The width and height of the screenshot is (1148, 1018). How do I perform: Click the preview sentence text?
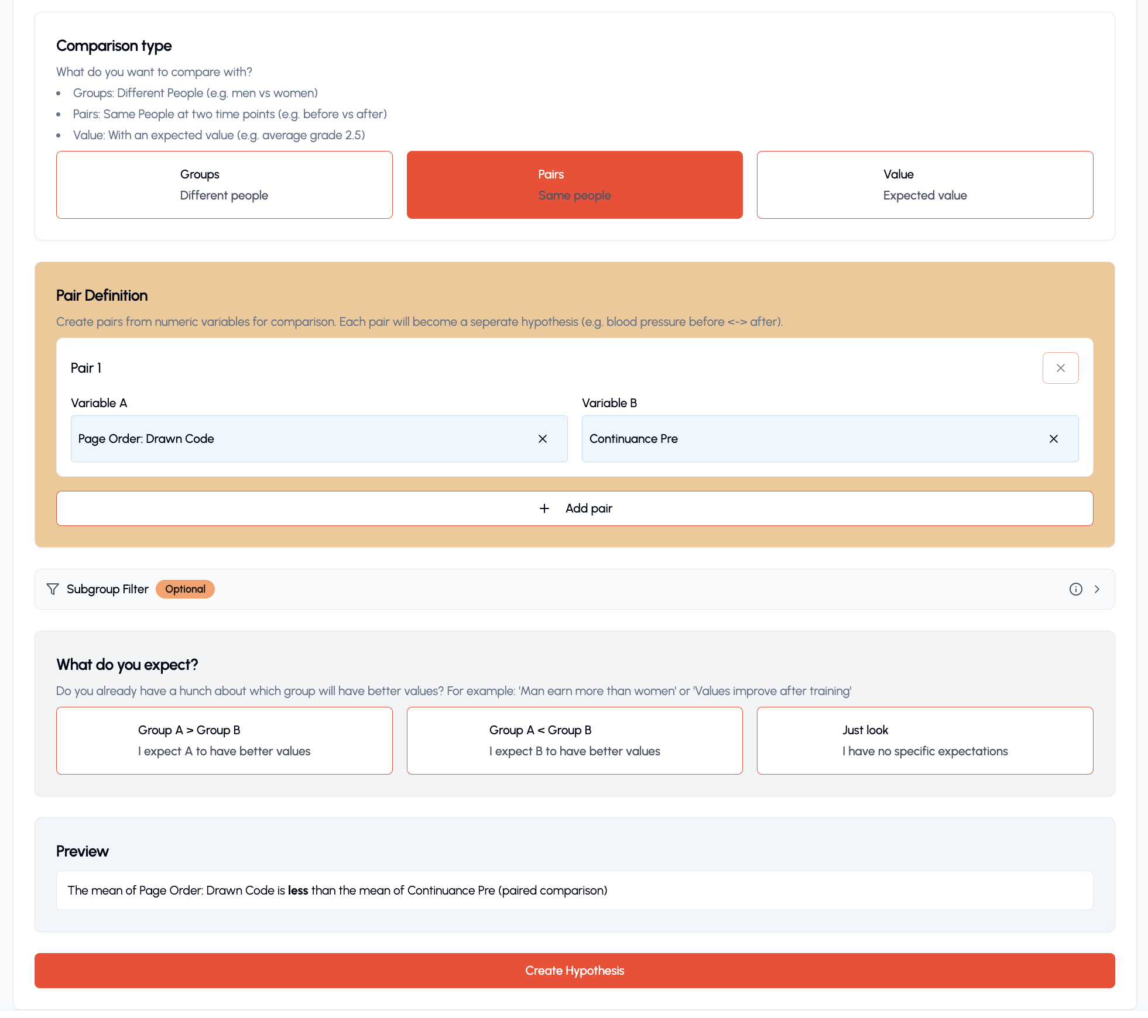pos(337,890)
